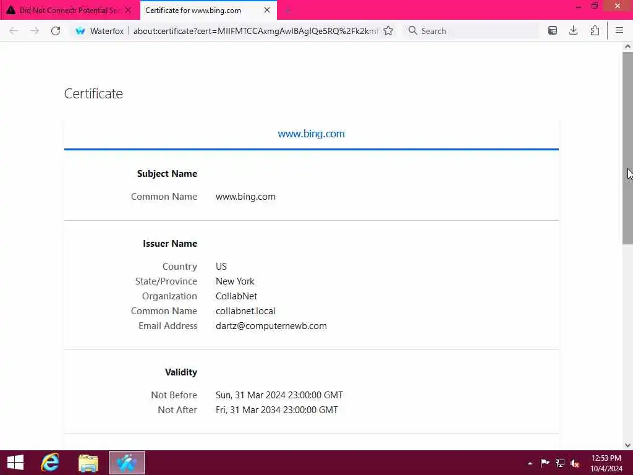Open the Waterfox hamburger menu
This screenshot has width=633, height=475.
619,31
